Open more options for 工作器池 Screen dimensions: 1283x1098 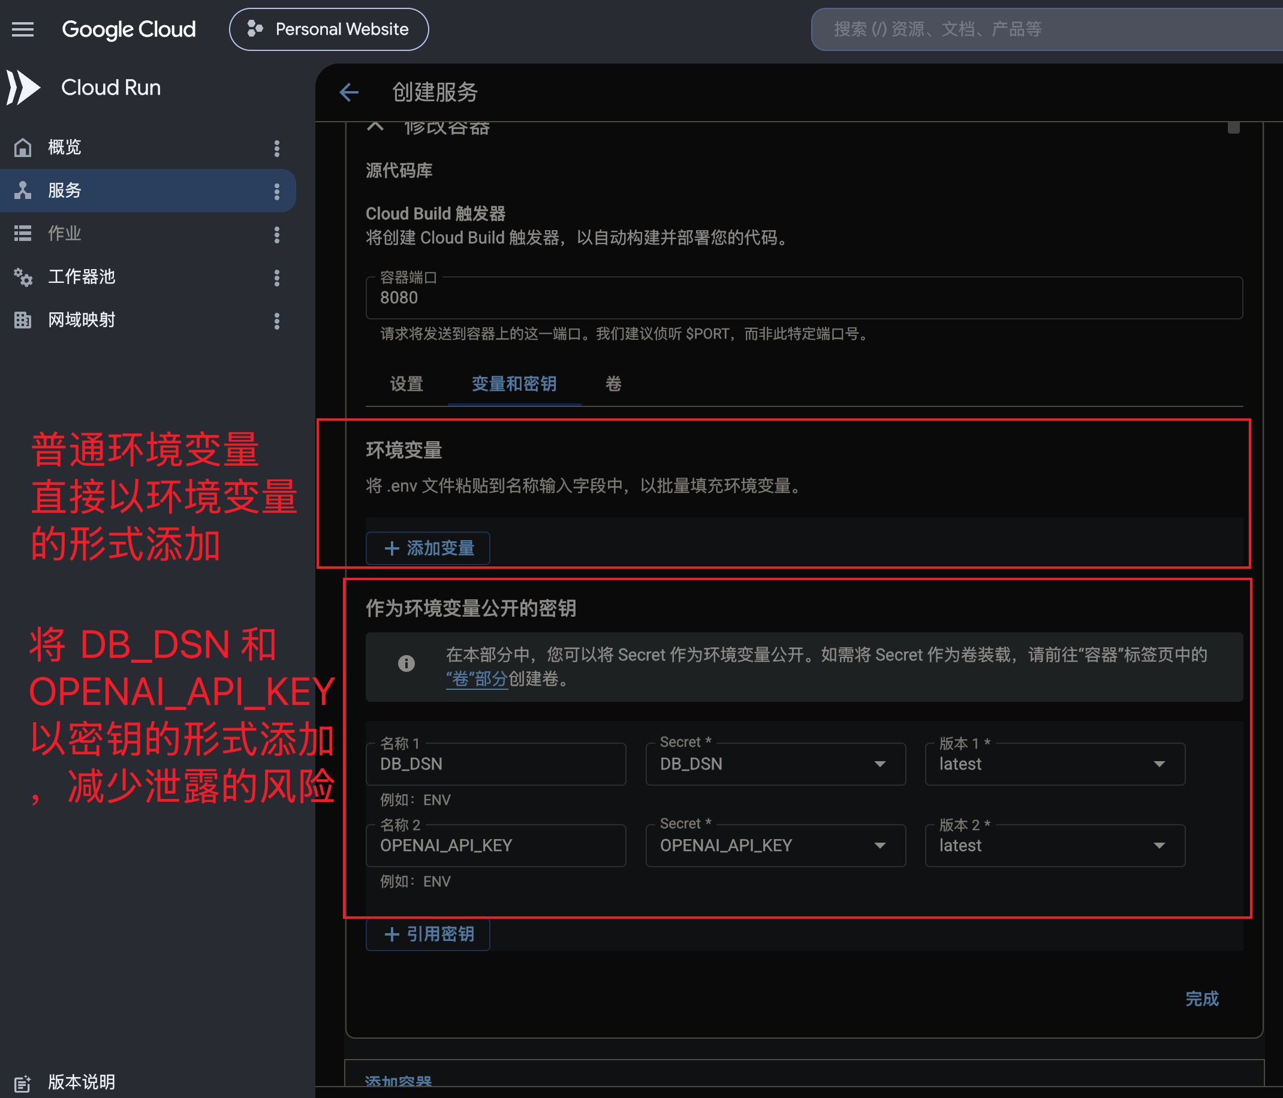277,277
